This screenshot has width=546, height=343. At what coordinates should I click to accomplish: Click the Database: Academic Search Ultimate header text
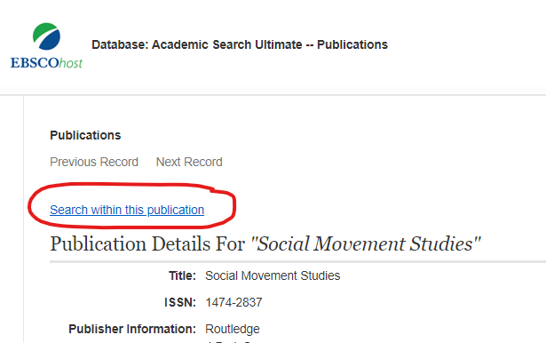pyautogui.click(x=240, y=44)
